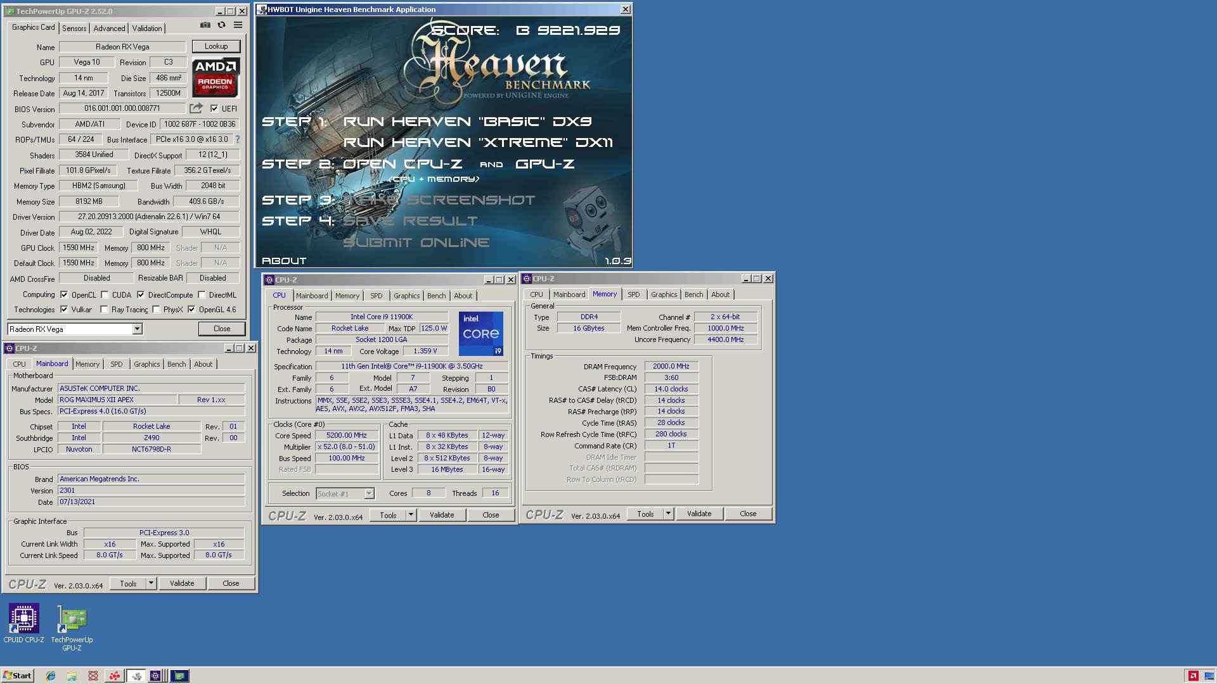
Task: Toggle the UEFI checkbox
Action: coord(214,109)
